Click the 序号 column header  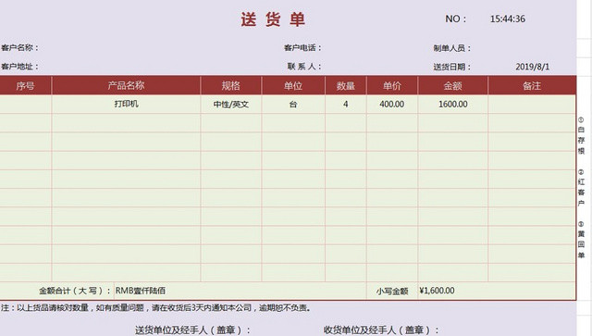[25, 85]
